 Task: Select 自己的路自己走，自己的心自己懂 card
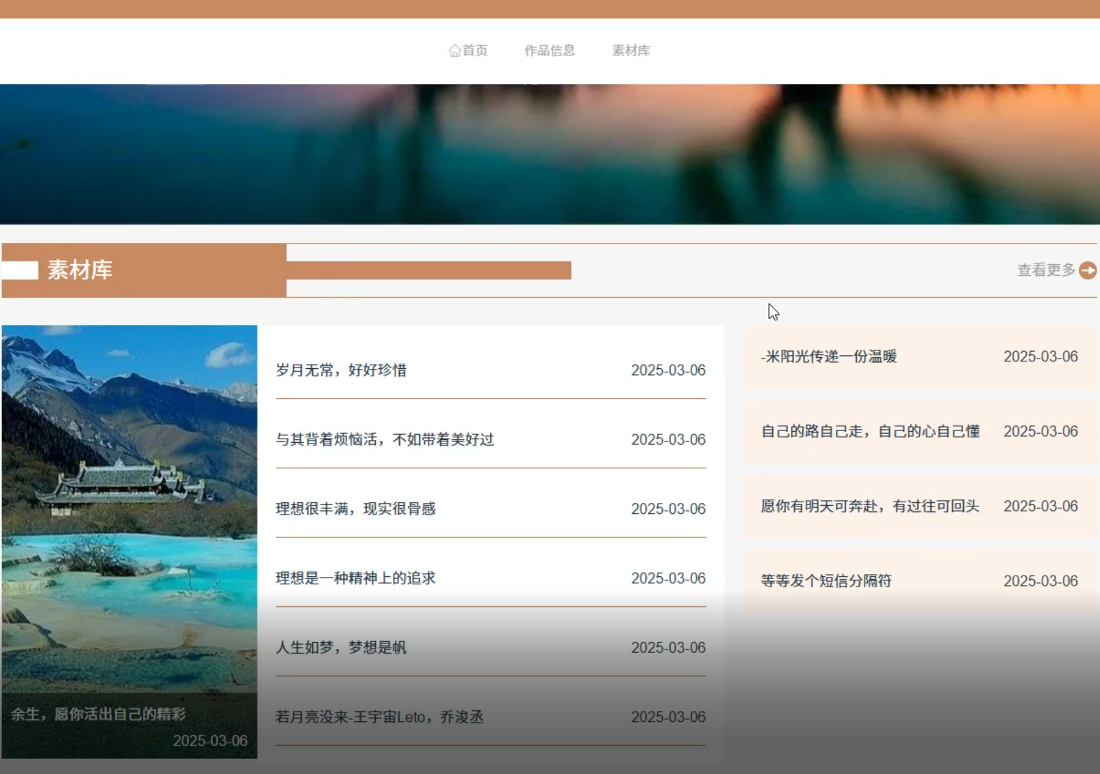pyautogui.click(x=870, y=431)
